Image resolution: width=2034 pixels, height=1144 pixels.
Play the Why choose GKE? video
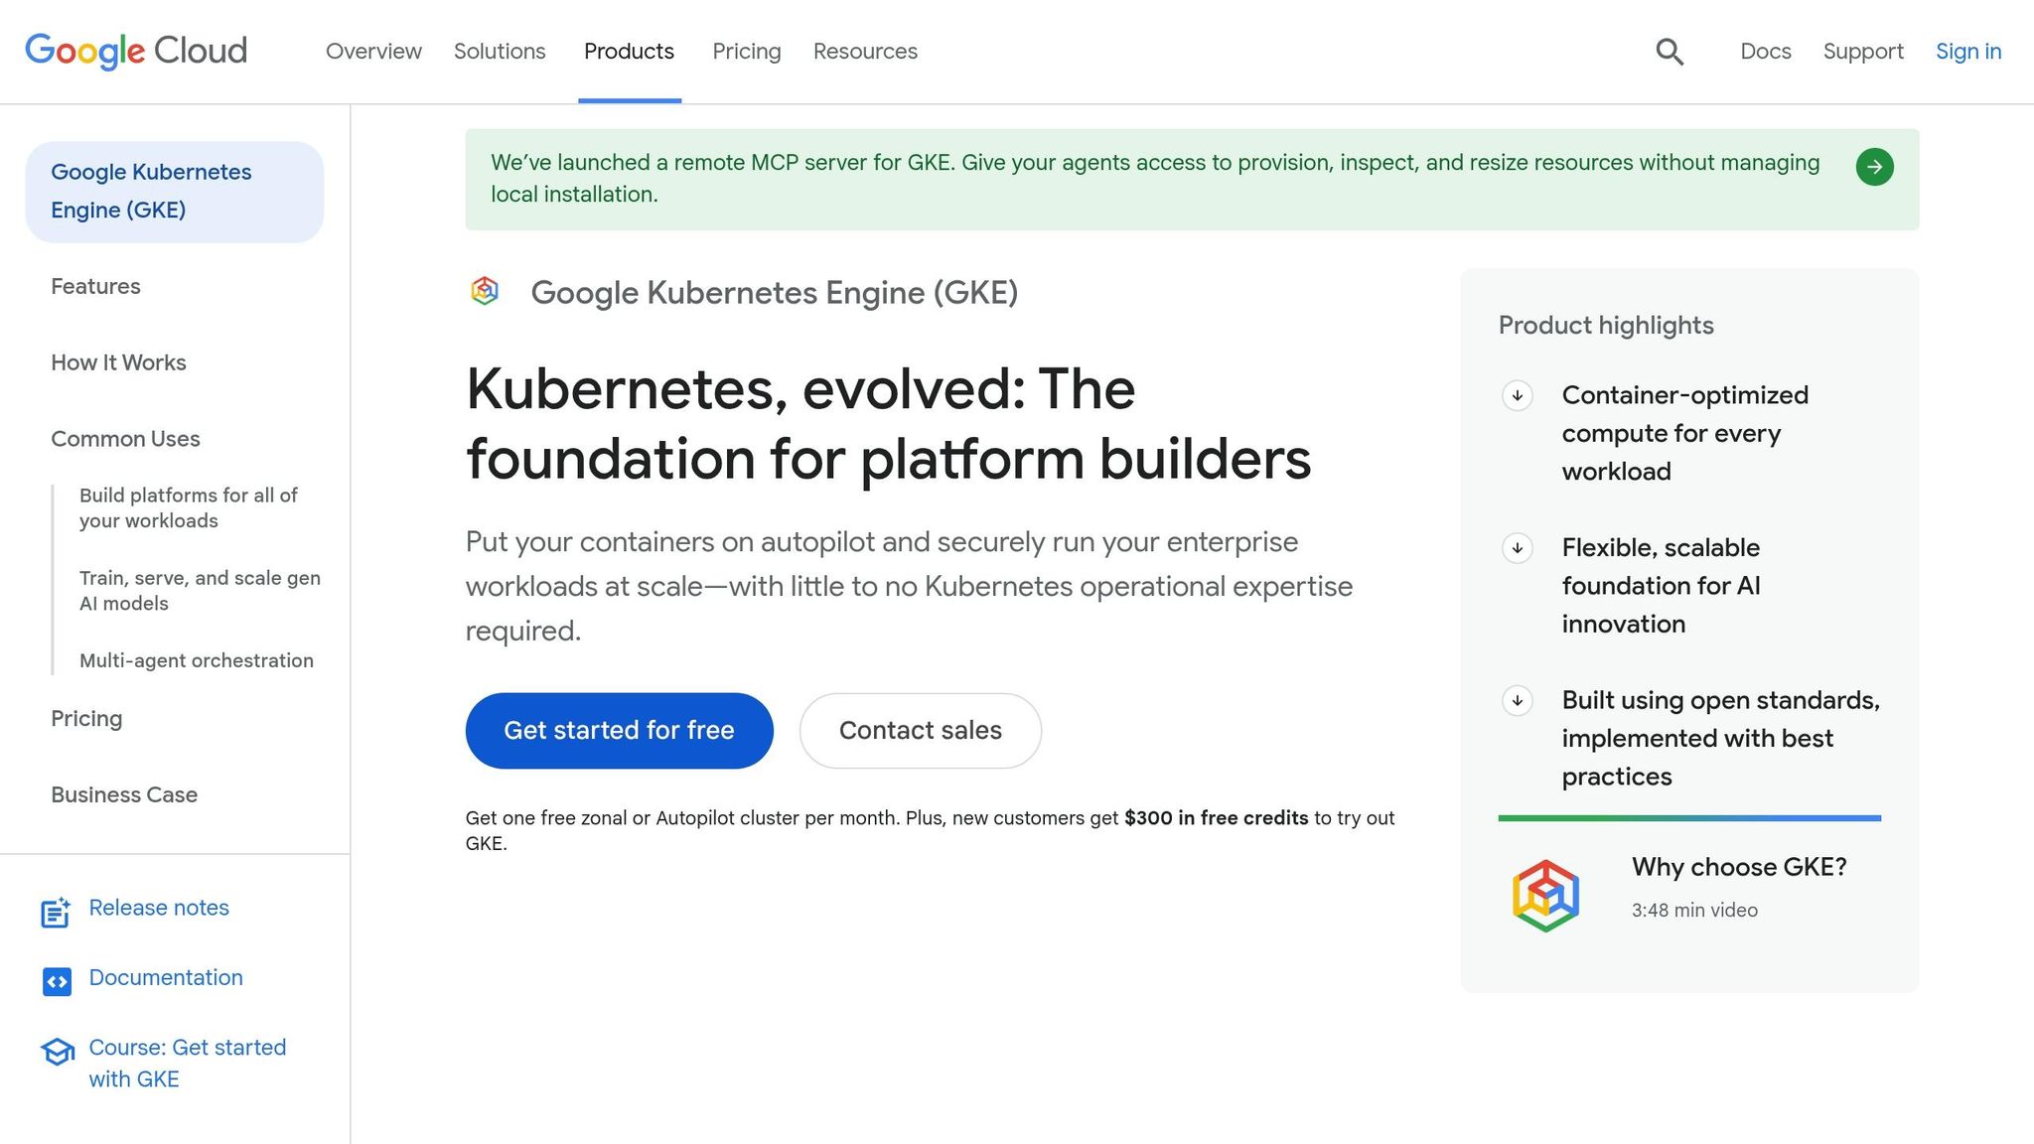[1739, 867]
